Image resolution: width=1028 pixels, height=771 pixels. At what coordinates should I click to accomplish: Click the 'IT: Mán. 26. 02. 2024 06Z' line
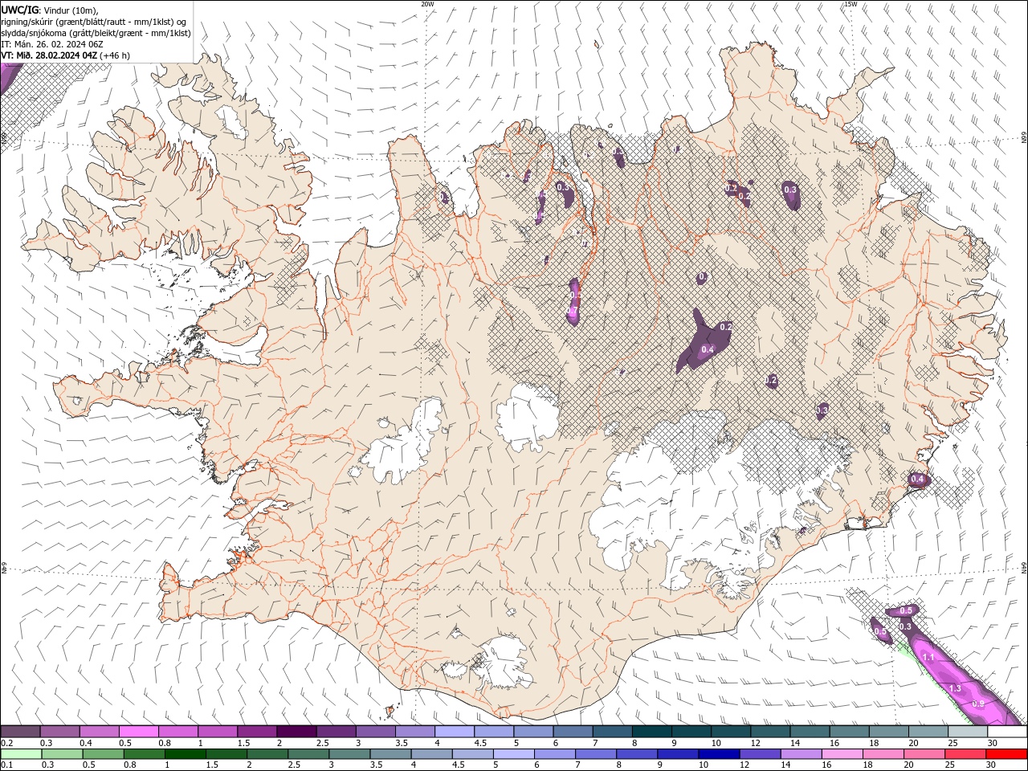coord(54,44)
